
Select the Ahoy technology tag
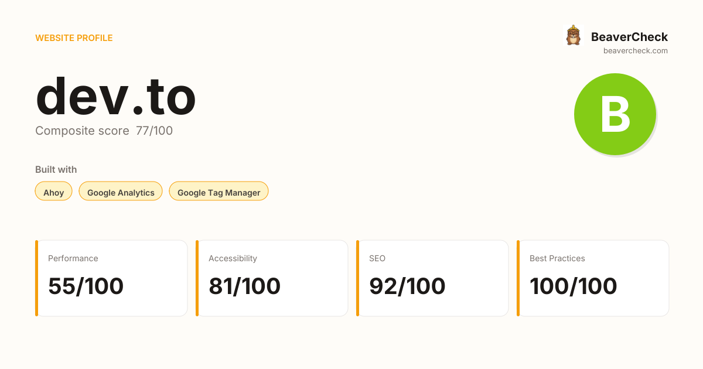coord(54,192)
